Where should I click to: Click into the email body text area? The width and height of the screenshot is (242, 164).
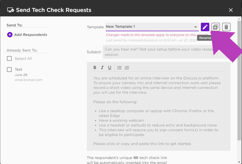click(159, 111)
